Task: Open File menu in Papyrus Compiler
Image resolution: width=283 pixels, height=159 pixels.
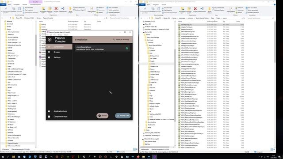Action: tap(47, 35)
